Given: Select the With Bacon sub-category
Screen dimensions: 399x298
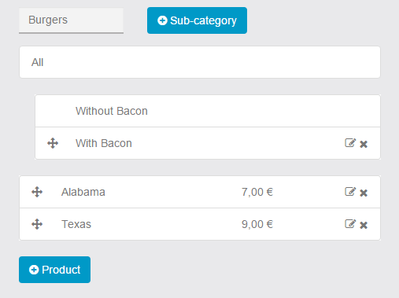Looking at the screenshot, I should (x=104, y=143).
